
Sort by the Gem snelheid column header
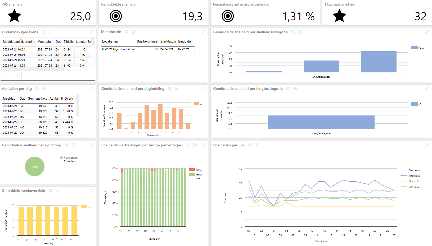point(38,98)
